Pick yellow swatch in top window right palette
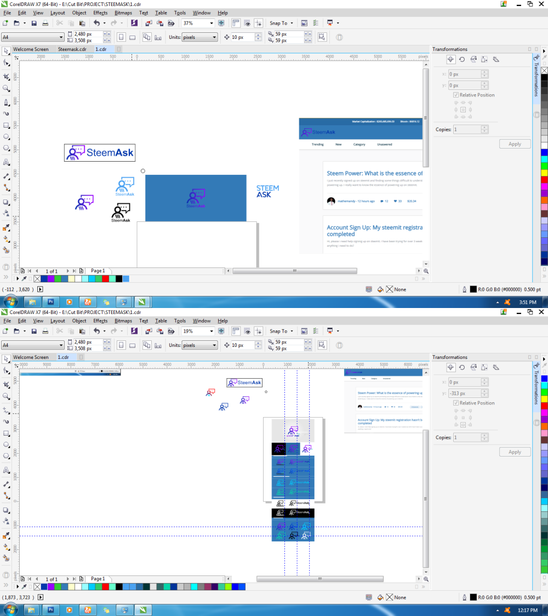The width and height of the screenshot is (548, 616). (x=544, y=173)
